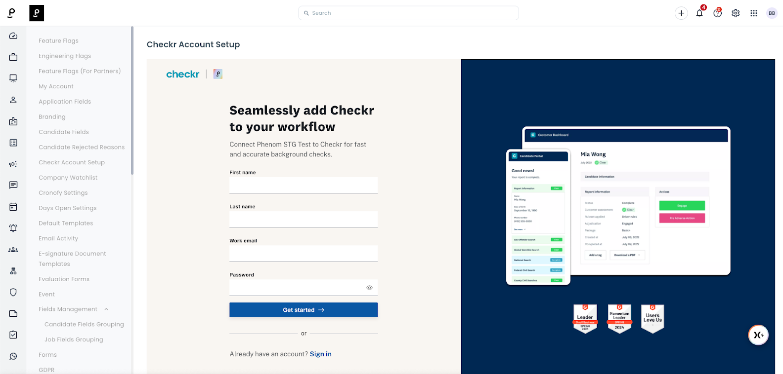Click the folder sidebar icon
The width and height of the screenshot is (783, 374).
pyautogui.click(x=13, y=314)
